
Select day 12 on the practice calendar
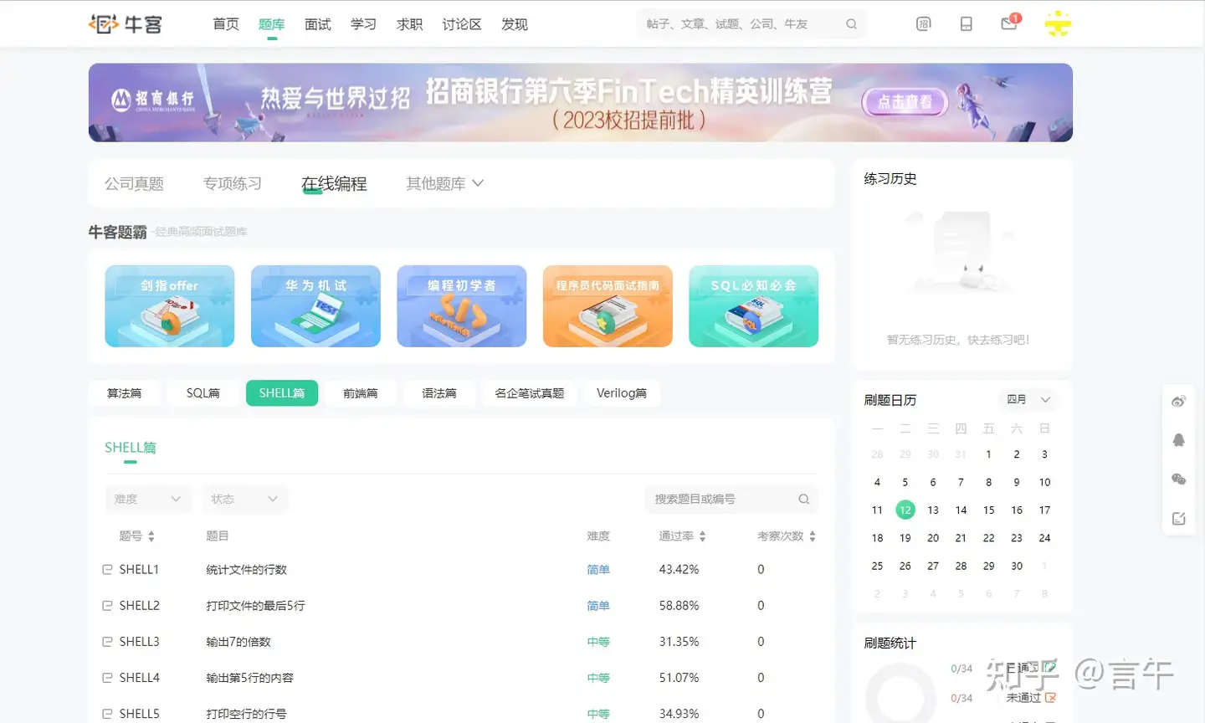coord(905,510)
